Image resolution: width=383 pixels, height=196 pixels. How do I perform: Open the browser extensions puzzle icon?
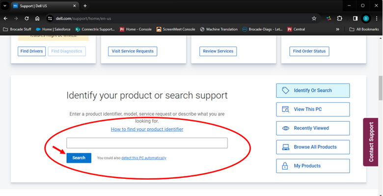(339, 19)
